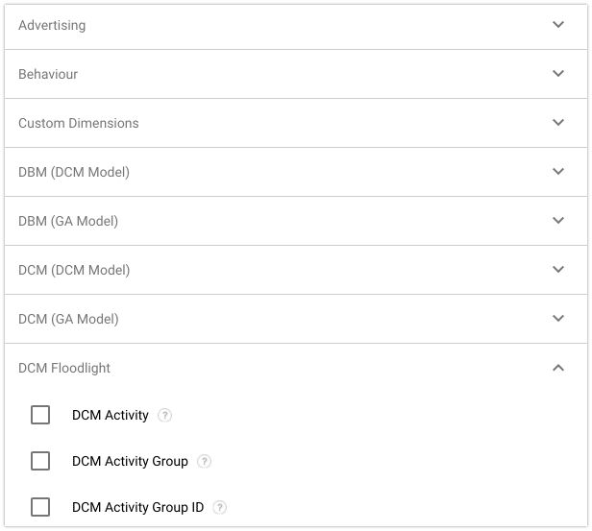Expand DCM (DCM Model) chevron
The width and height of the screenshot is (592, 531).
click(x=558, y=270)
